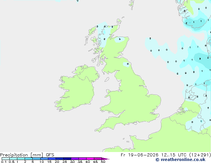Viewport: 211px width, 163px height.
Task: Click the '0' value over northeast England
Action: tap(128, 64)
